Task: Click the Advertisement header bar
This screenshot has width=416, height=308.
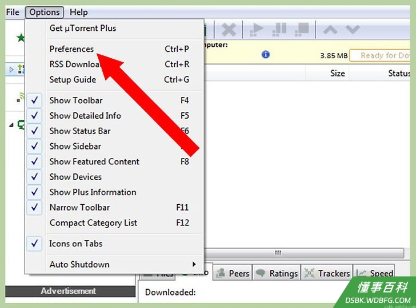Action: [70, 291]
